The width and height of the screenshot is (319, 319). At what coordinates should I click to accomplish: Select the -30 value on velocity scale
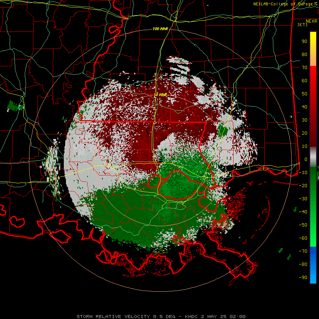pyautogui.click(x=303, y=199)
